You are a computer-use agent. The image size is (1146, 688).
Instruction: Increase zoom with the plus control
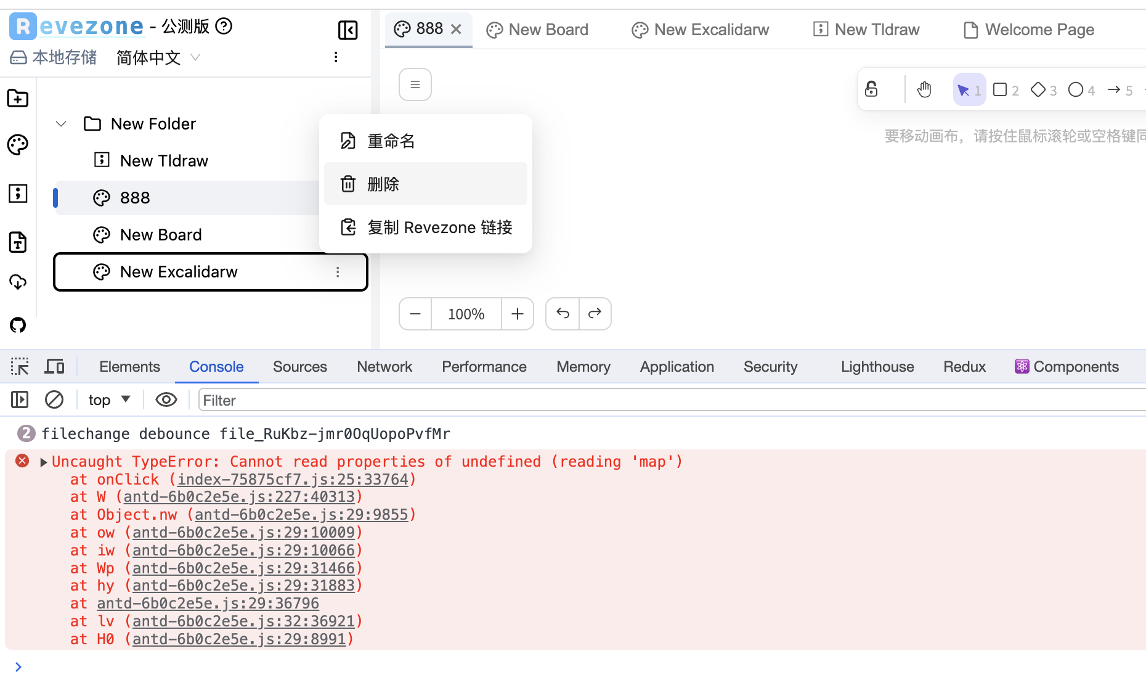(x=518, y=314)
